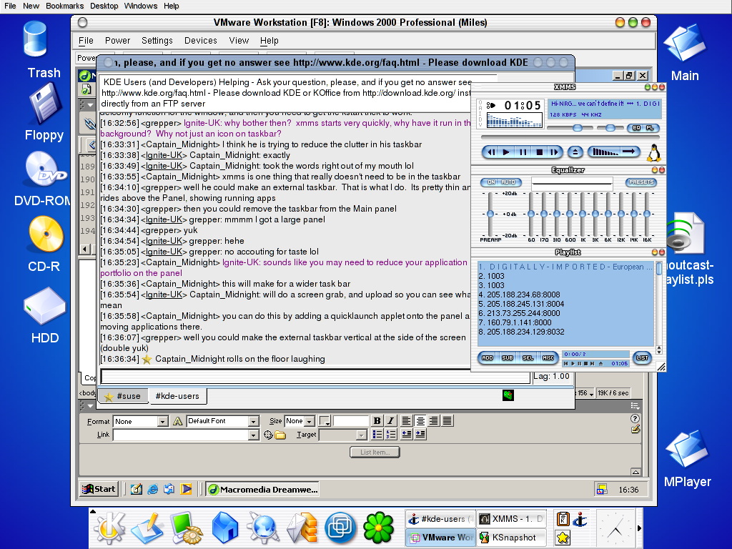The image size is (732, 549).
Task: Open the VMware Power menu
Action: pyautogui.click(x=118, y=41)
